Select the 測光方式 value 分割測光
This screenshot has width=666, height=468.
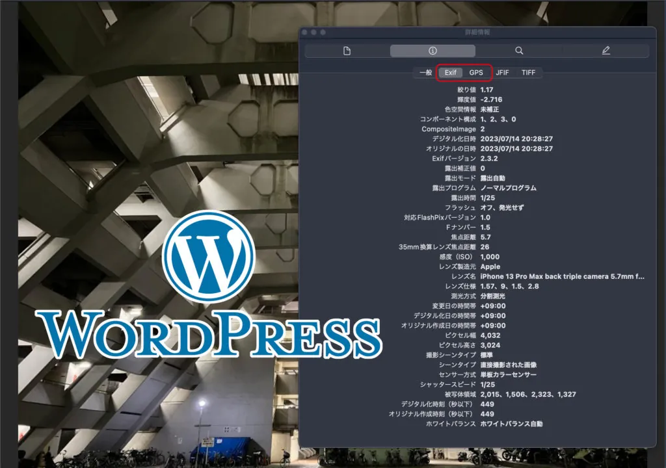click(493, 296)
